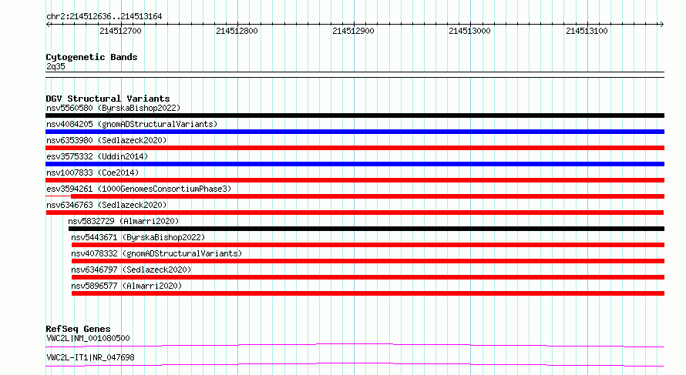Click the DGV Structural Variants track title

108,99
